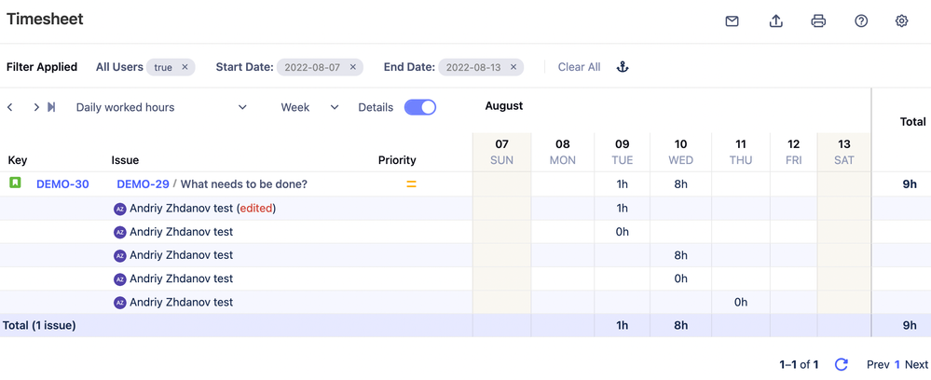
Task: Open the DEMO-29 parent issue link
Action: [143, 184]
